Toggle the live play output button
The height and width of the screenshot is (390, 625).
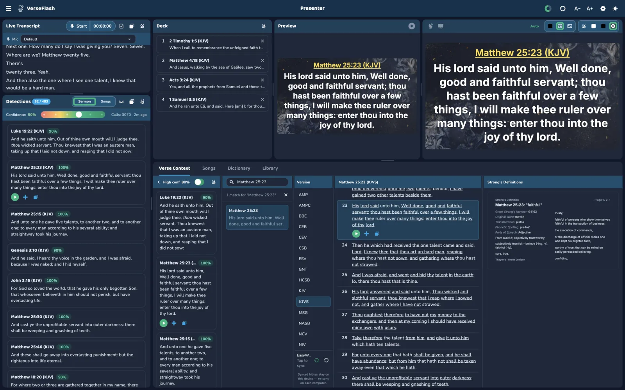[613, 26]
